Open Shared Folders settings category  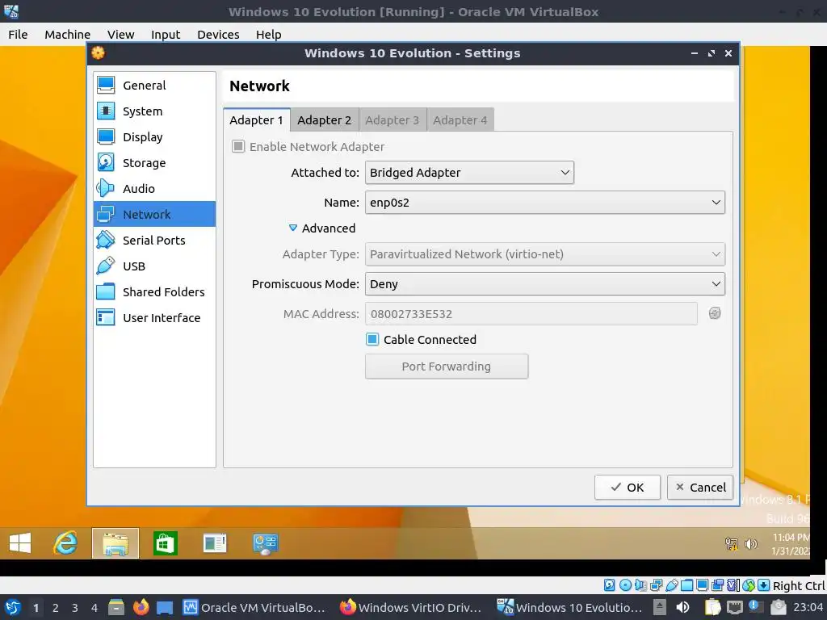tap(154, 292)
